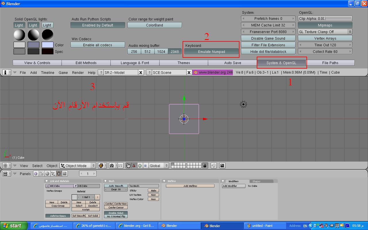Viewport: 368px width, 230px height.
Task: Toggle Enable all codecs
Action: [x=98, y=45]
